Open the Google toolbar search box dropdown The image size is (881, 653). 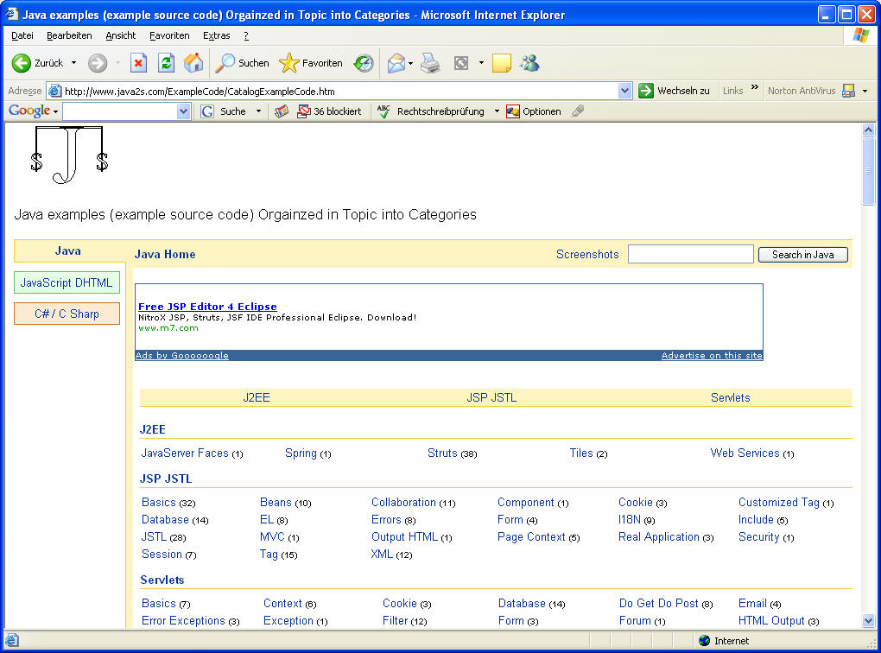pos(183,111)
